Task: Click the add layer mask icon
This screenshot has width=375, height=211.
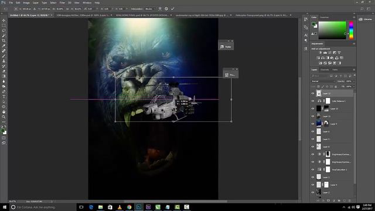Action: point(328,200)
